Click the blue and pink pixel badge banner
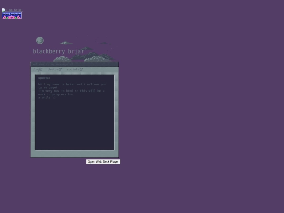 [x=12, y=16]
